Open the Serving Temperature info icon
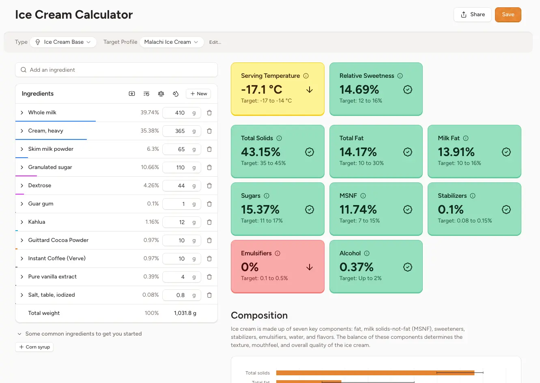This screenshot has height=383, width=540. (305, 75)
